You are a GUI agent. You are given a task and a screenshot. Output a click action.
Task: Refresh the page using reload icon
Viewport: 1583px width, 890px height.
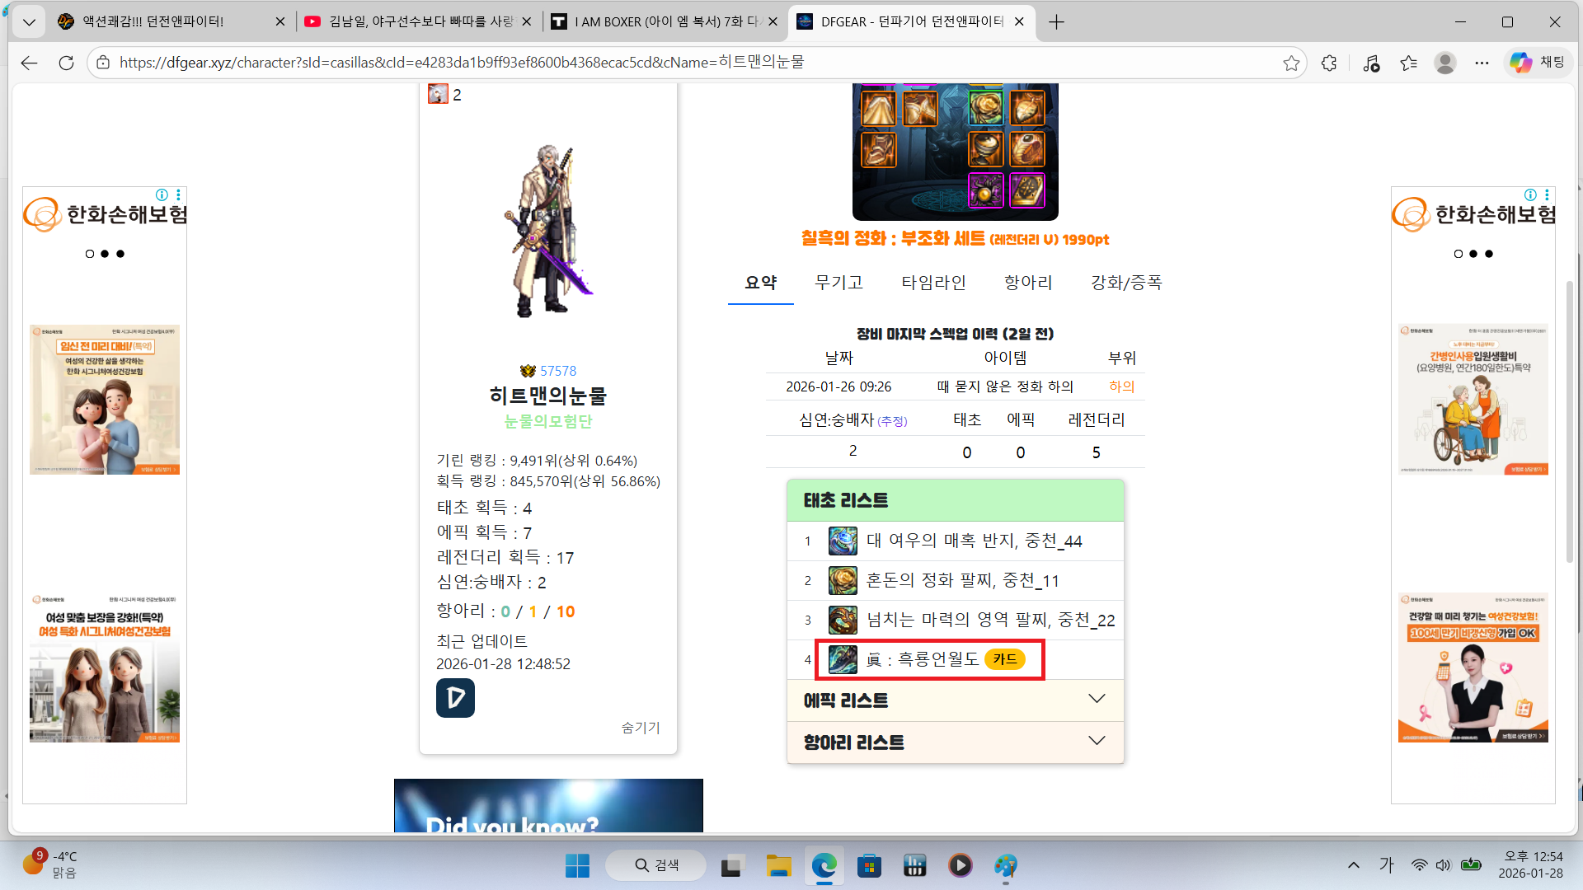tap(67, 63)
